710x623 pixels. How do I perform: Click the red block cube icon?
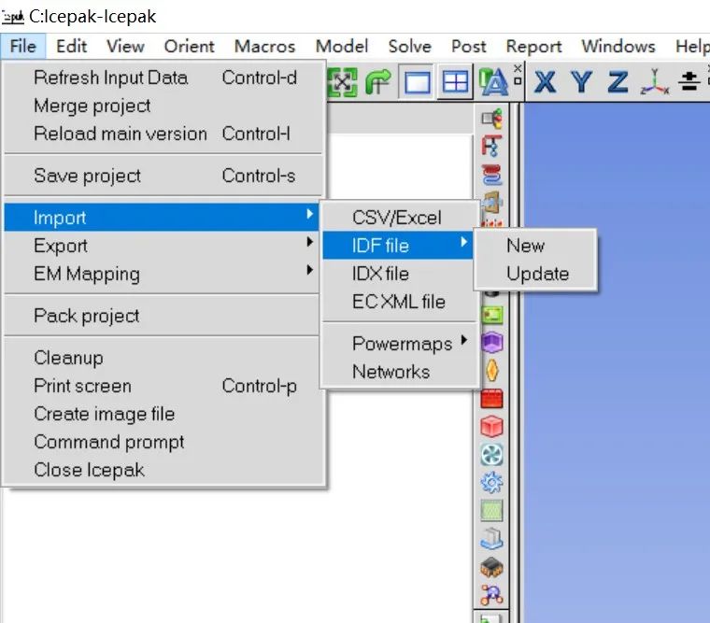(492, 427)
